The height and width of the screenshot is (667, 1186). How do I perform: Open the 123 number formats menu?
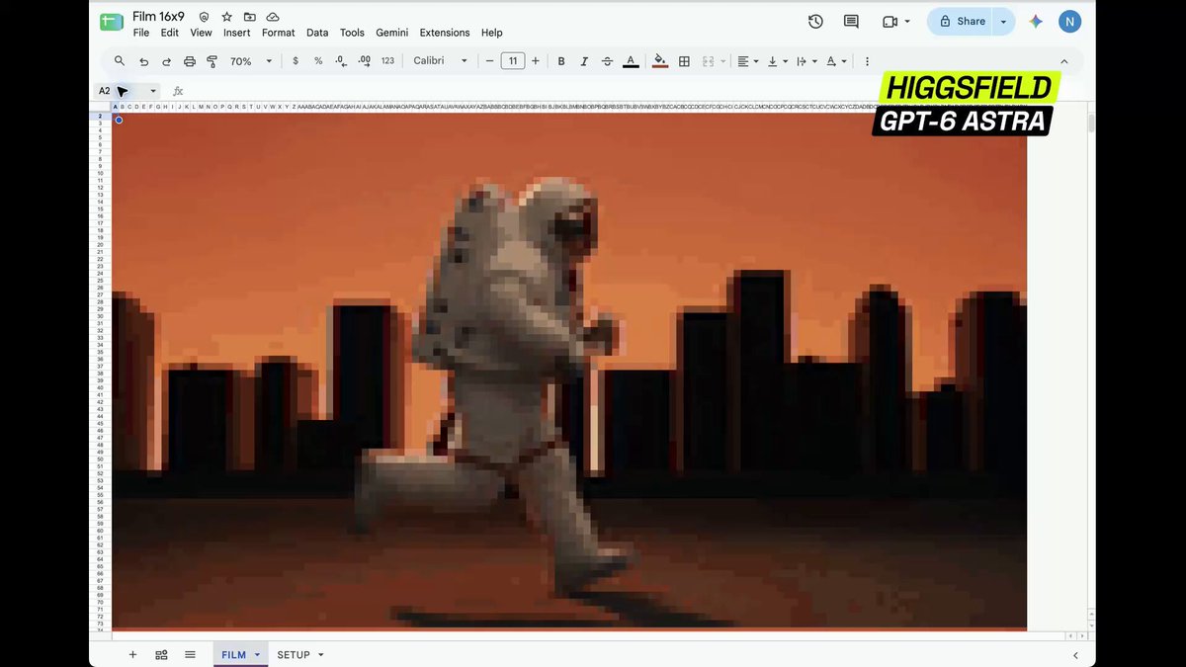(387, 61)
